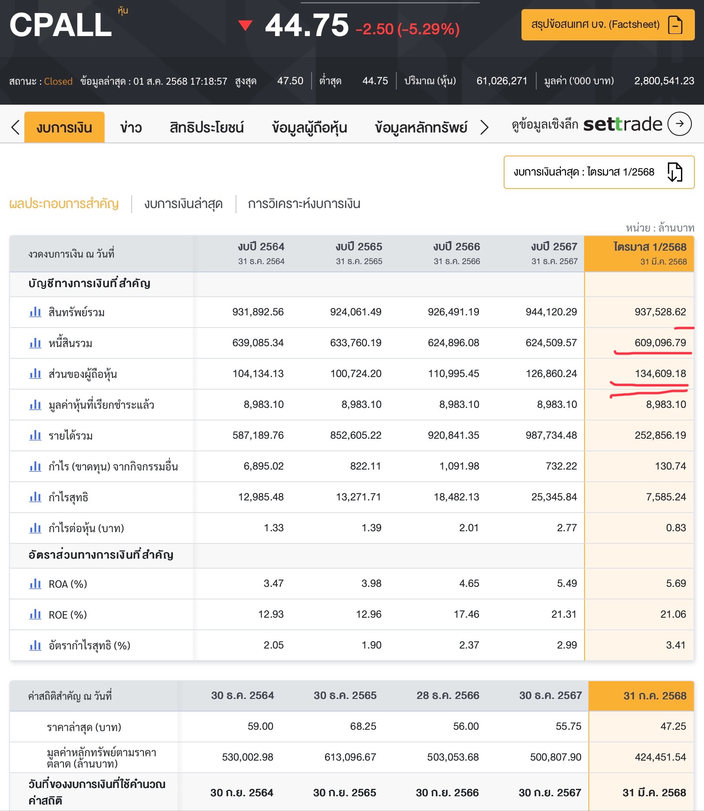Open the ข้อมูลหลักทรัพย์ tab
The image size is (704, 811).
pyautogui.click(x=421, y=127)
